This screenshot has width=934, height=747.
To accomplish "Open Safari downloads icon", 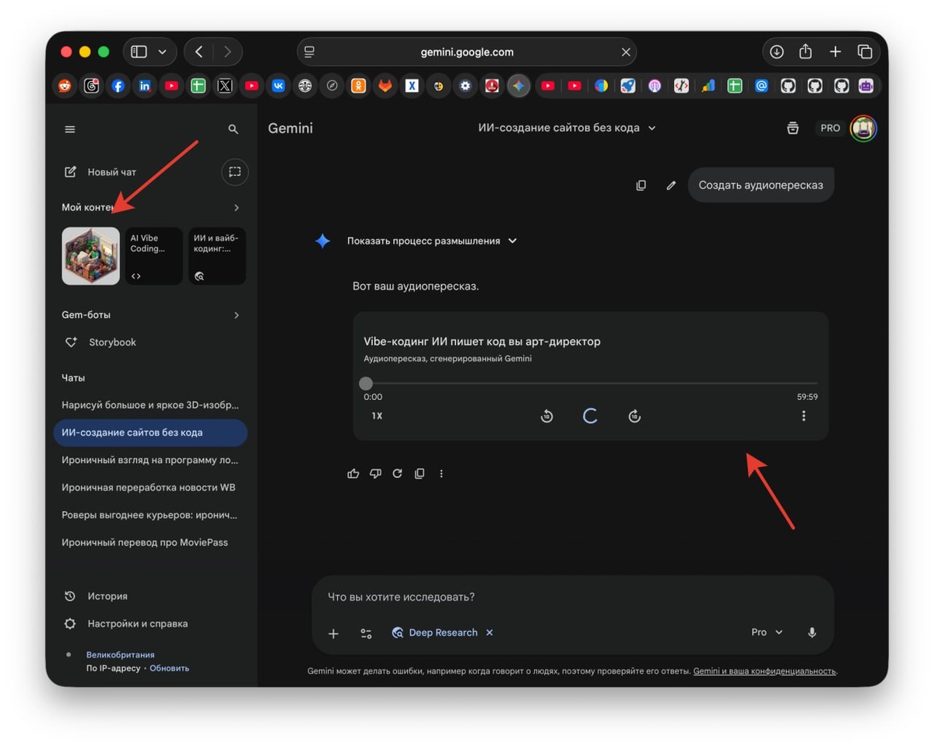I will coord(777,52).
